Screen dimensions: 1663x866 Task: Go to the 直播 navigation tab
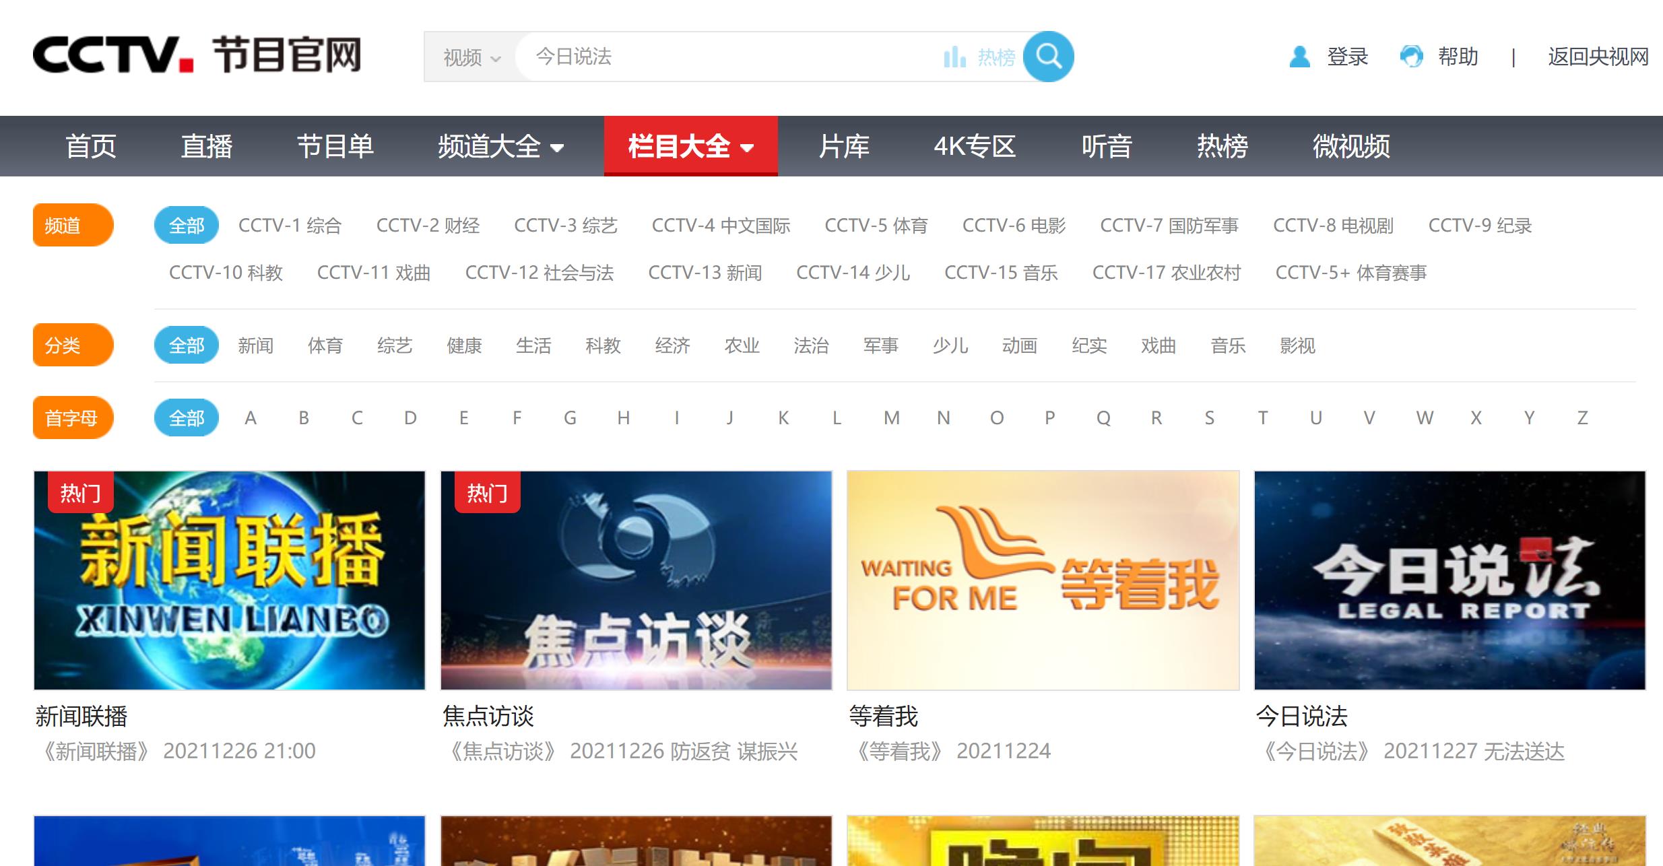[x=206, y=146]
